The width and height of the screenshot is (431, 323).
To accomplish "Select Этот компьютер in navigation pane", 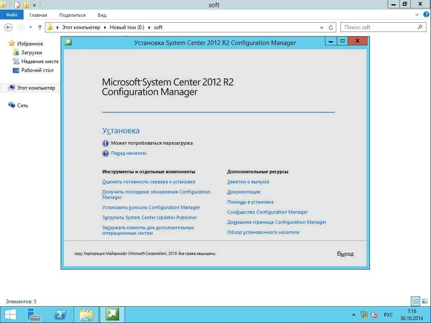I will [x=36, y=88].
